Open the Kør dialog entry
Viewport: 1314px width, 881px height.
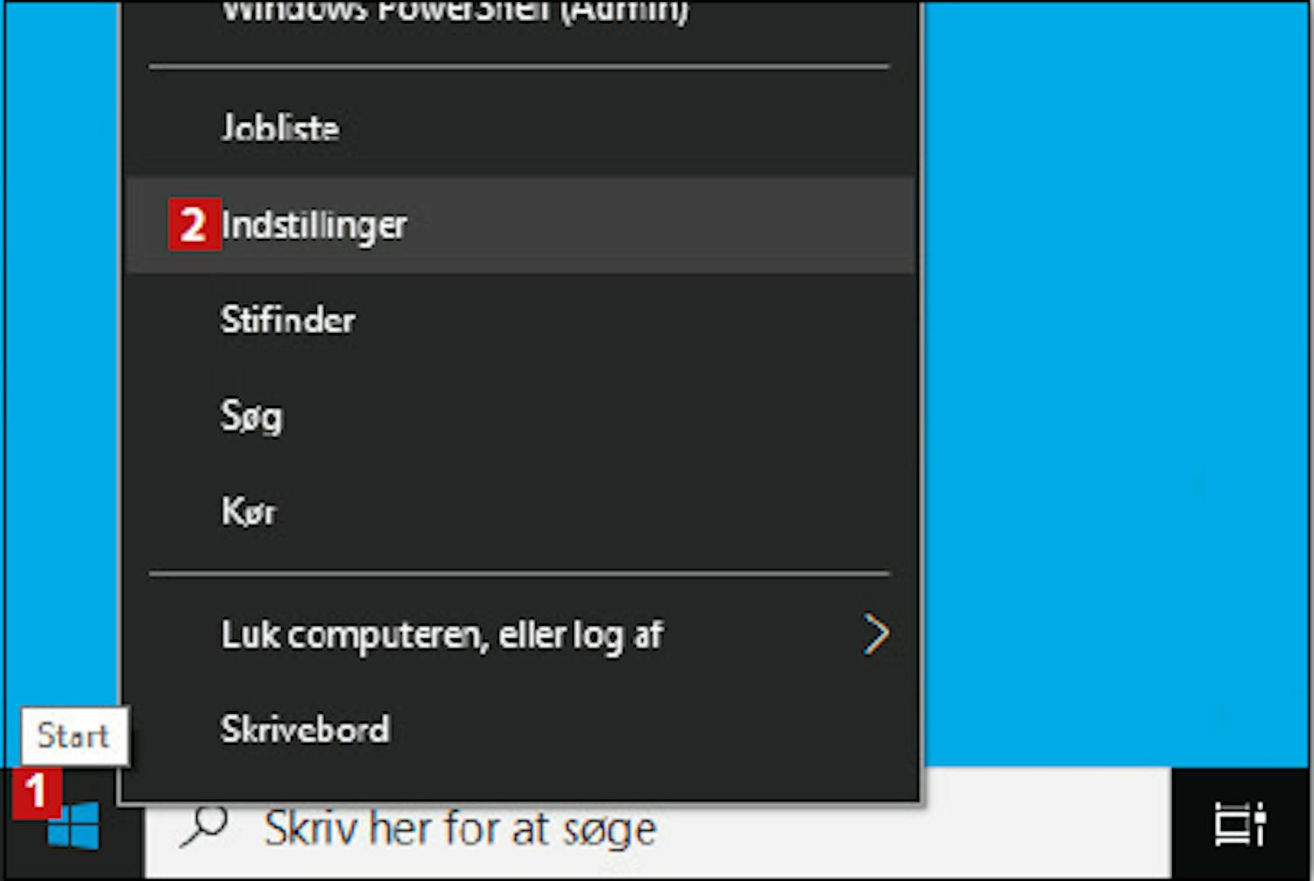coord(520,511)
